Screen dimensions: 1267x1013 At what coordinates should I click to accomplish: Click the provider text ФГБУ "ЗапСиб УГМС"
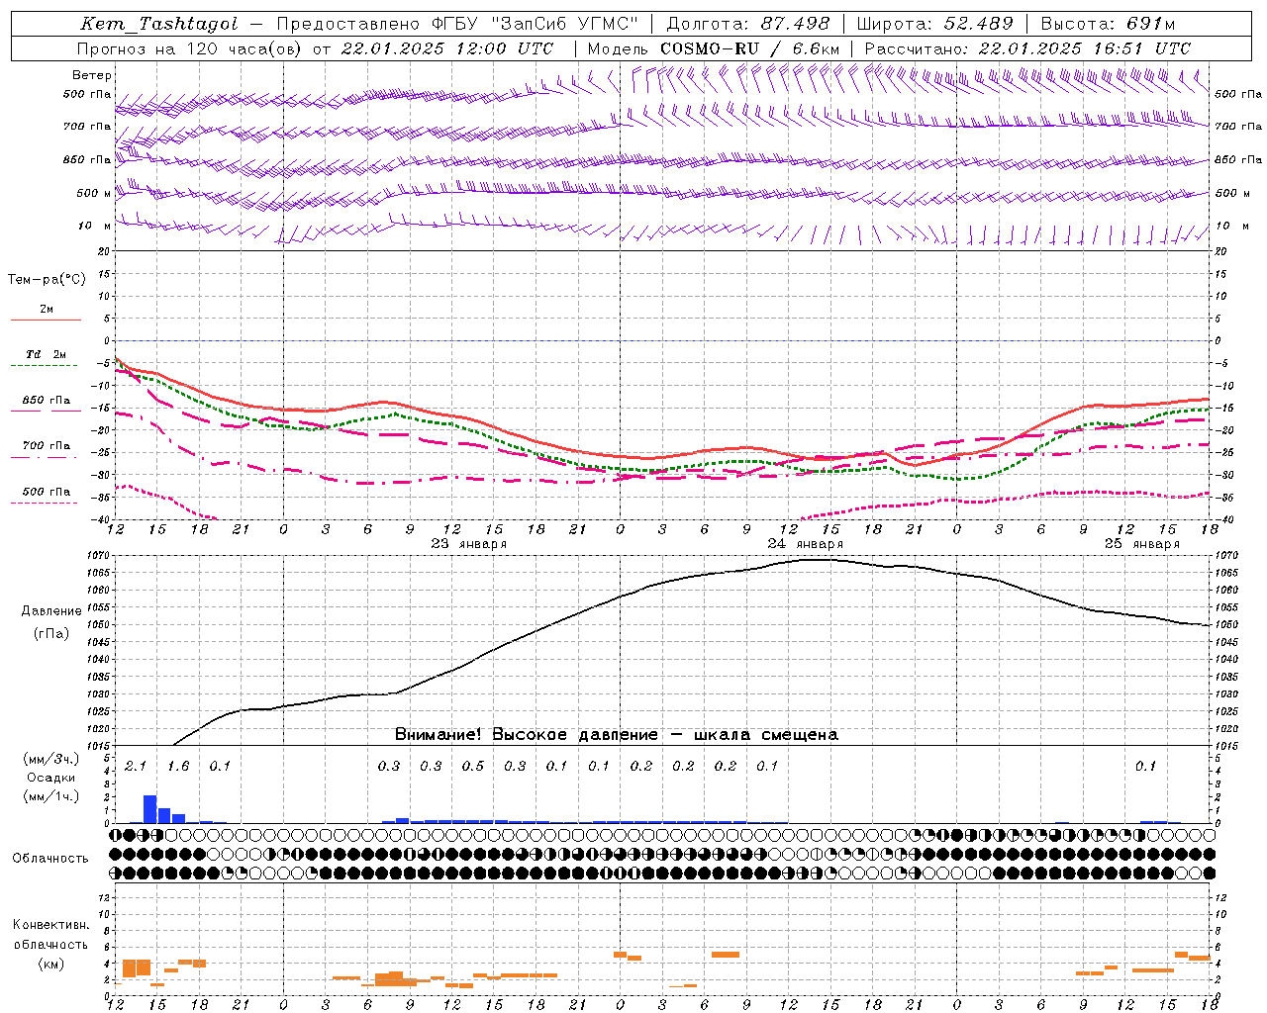click(536, 24)
